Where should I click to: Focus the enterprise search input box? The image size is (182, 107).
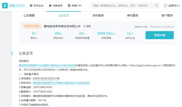pos(122,5)
